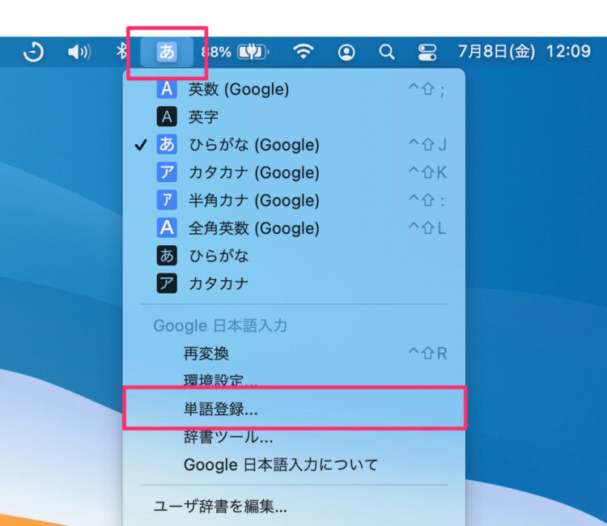Click the battery status icon
The image size is (607, 526).
pyautogui.click(x=253, y=52)
